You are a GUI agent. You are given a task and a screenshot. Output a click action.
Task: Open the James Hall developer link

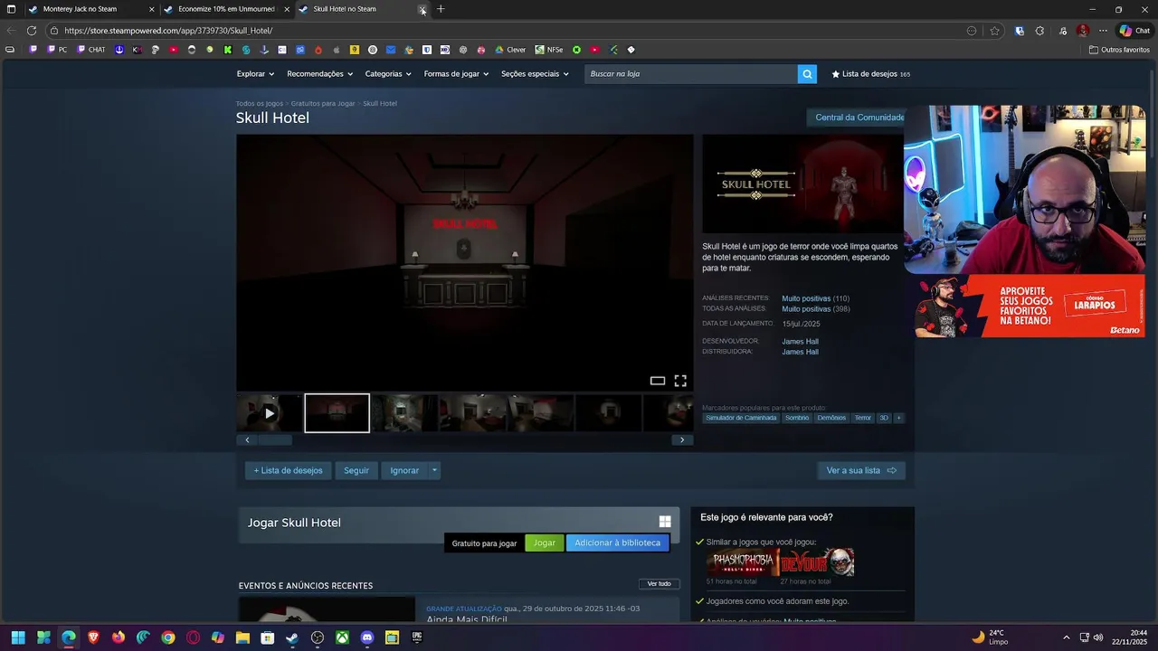(800, 342)
